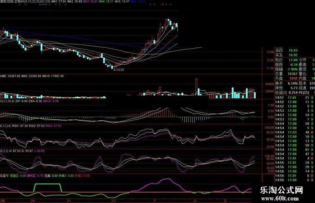Click the 买四 bid price 16.93
The height and width of the screenshot is (203, 315).
click(293, 50)
